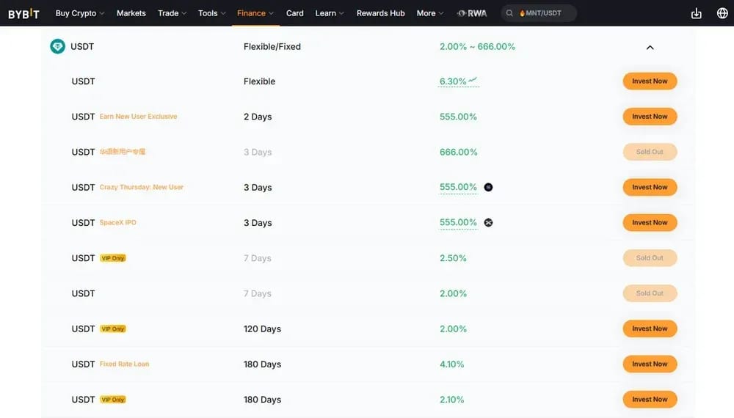Click the SpaceX IPO label
The height and width of the screenshot is (418, 734).
point(117,222)
